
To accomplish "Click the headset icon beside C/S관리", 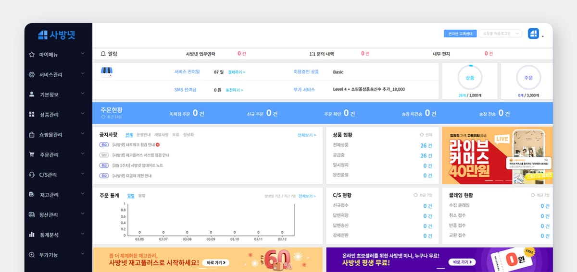I will [32, 175].
